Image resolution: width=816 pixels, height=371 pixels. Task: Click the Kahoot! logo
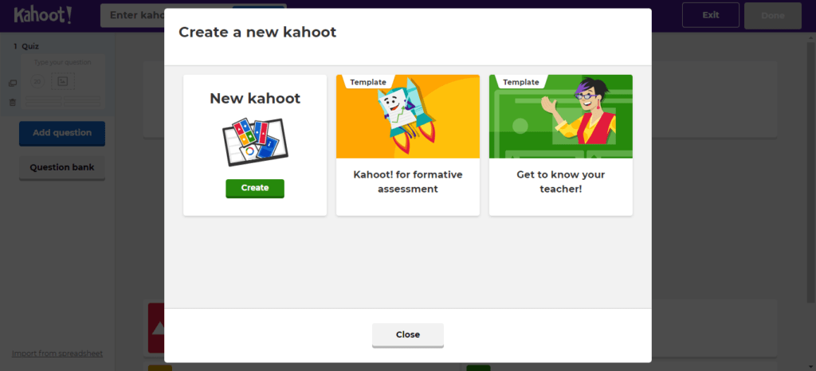pos(43,15)
